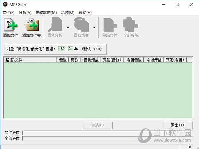Click the 音轨增益 column header

pyautogui.click(x=91, y=60)
